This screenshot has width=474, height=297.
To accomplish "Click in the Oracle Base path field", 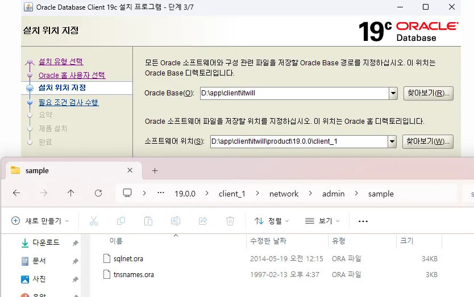I will point(294,93).
